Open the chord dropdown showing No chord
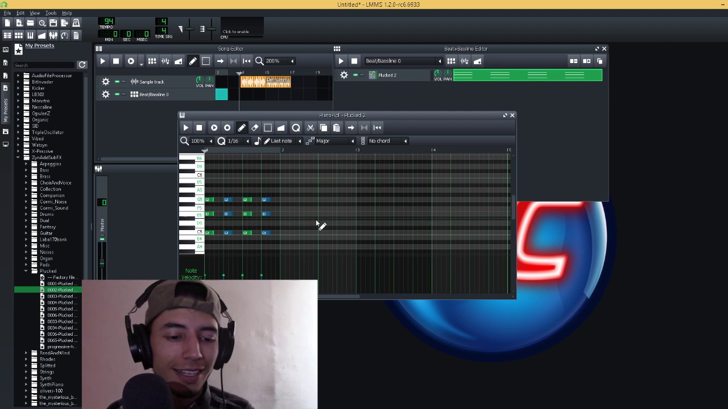Screen dimensions: 728x409 388,141
